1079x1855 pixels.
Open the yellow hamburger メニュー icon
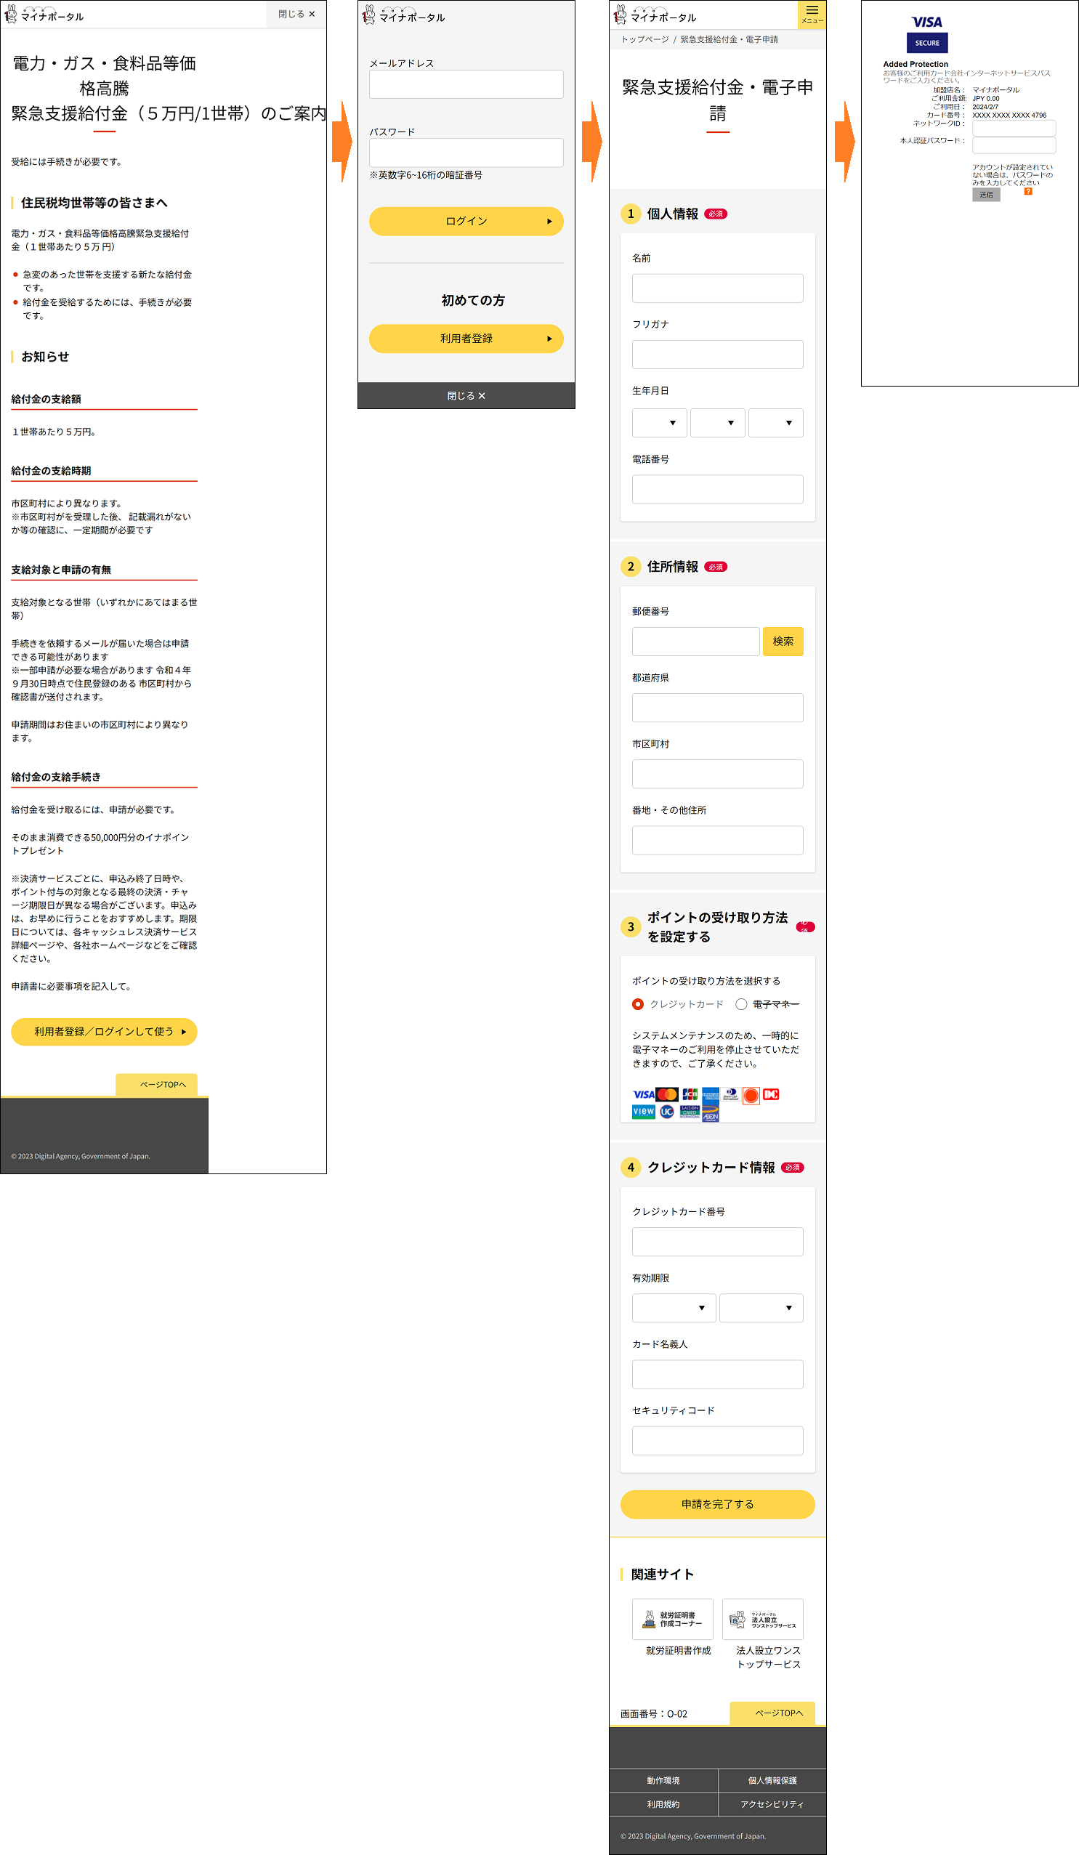[811, 14]
